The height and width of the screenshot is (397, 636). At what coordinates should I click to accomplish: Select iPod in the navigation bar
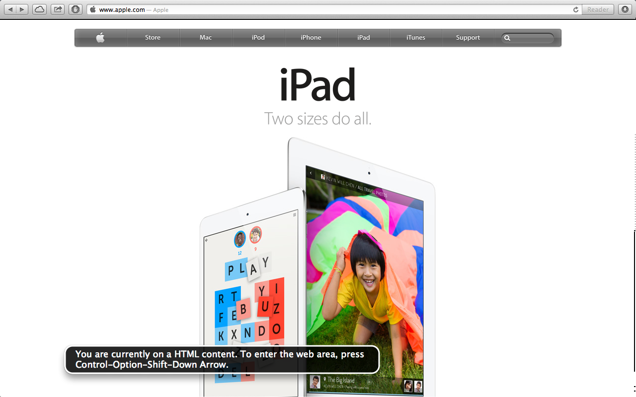[258, 38]
